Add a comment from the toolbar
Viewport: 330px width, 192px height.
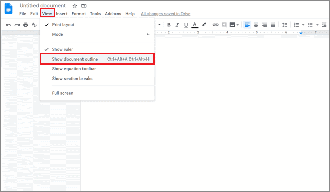(x=224, y=25)
